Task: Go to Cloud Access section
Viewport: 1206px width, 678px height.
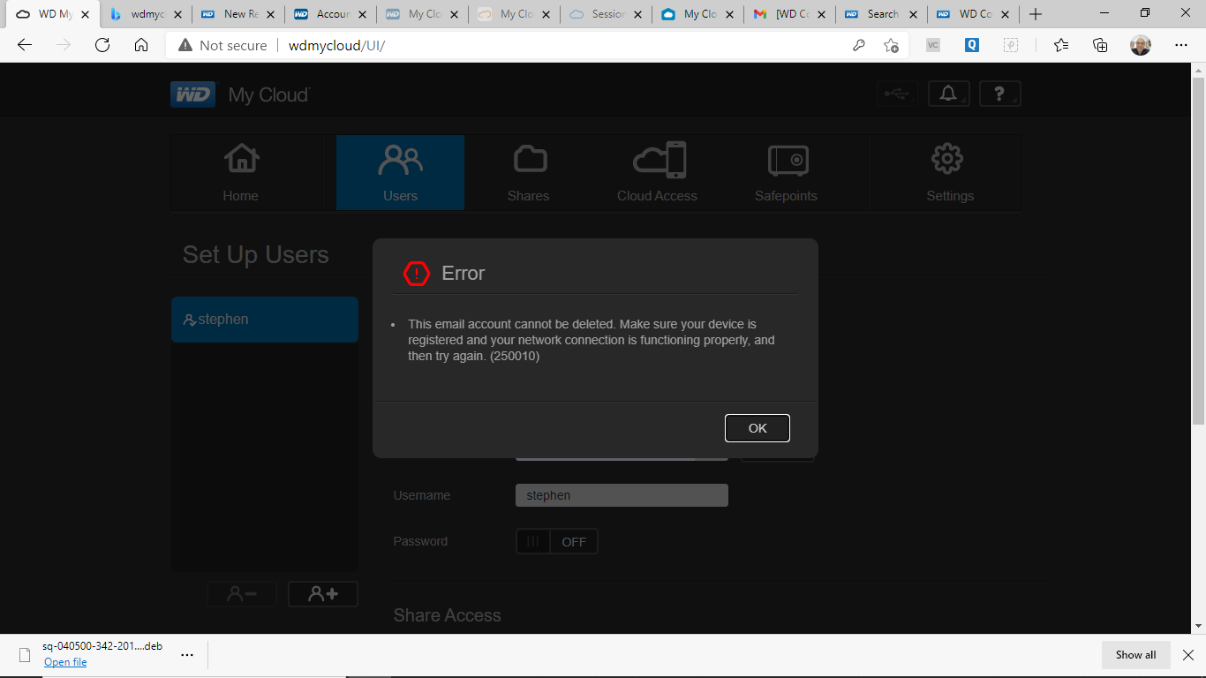Action: [658, 173]
